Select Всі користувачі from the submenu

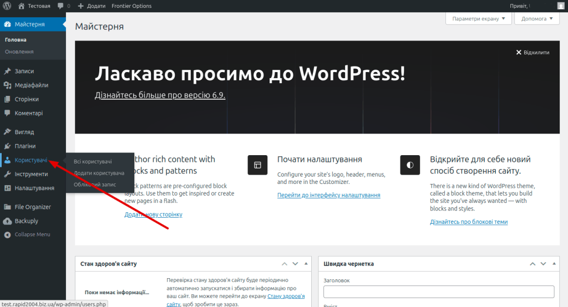(x=93, y=162)
